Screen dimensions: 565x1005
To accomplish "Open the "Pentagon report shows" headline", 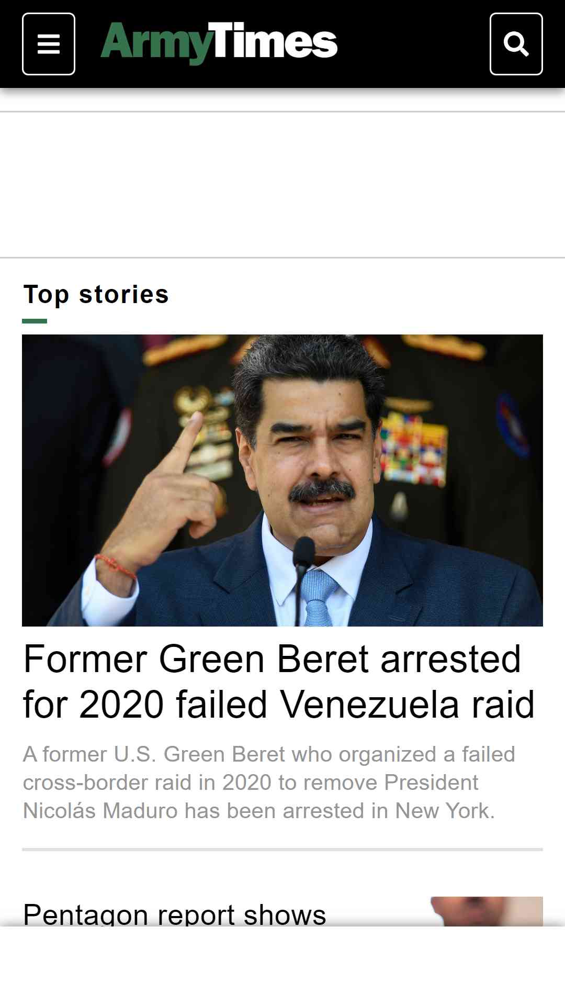I will [x=175, y=914].
